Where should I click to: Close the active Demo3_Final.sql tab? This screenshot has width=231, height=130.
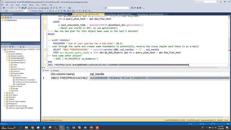(103, 14)
